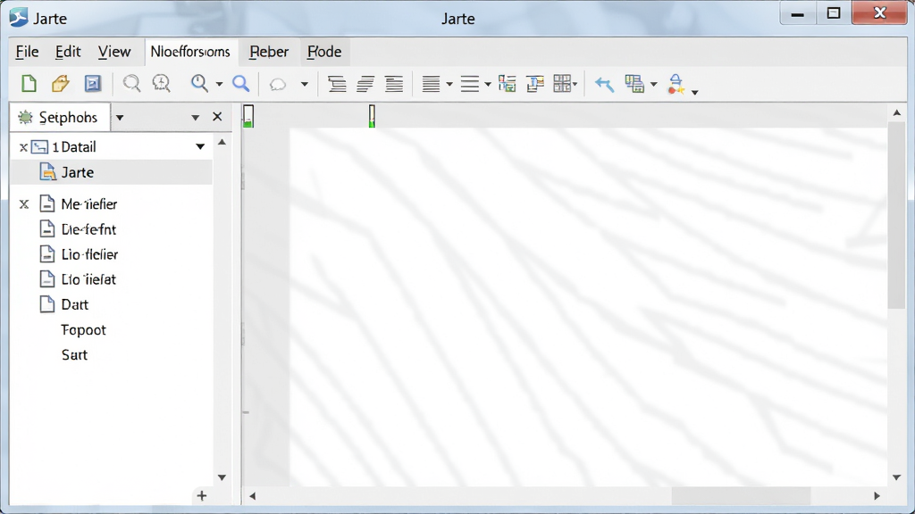This screenshot has height=514, width=915.
Task: Open the panel options arrow beside close X
Action: coord(195,118)
